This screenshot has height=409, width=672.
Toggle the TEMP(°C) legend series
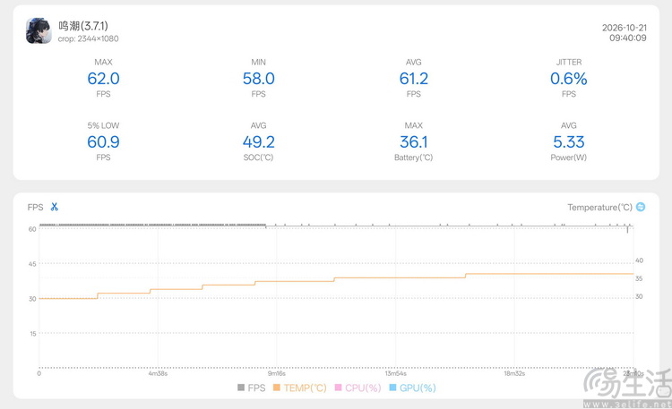(x=300, y=388)
